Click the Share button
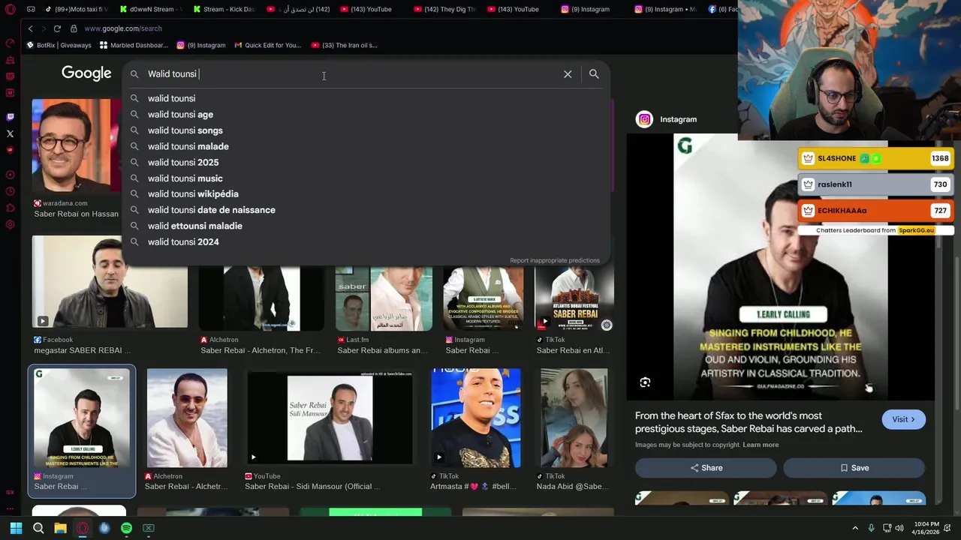Screen dimensions: 961x540 click(x=706, y=468)
